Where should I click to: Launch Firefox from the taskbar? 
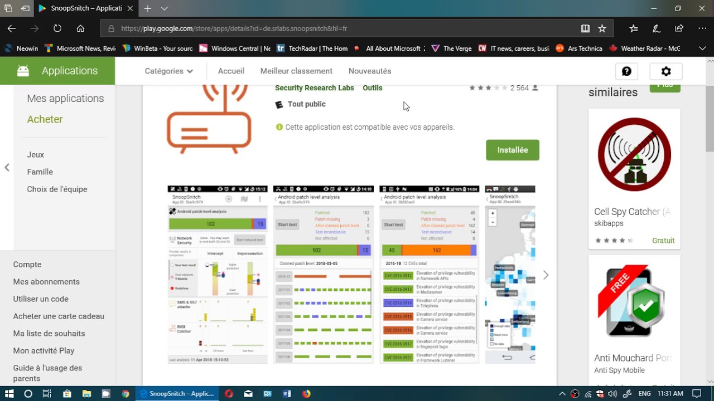[x=306, y=394]
